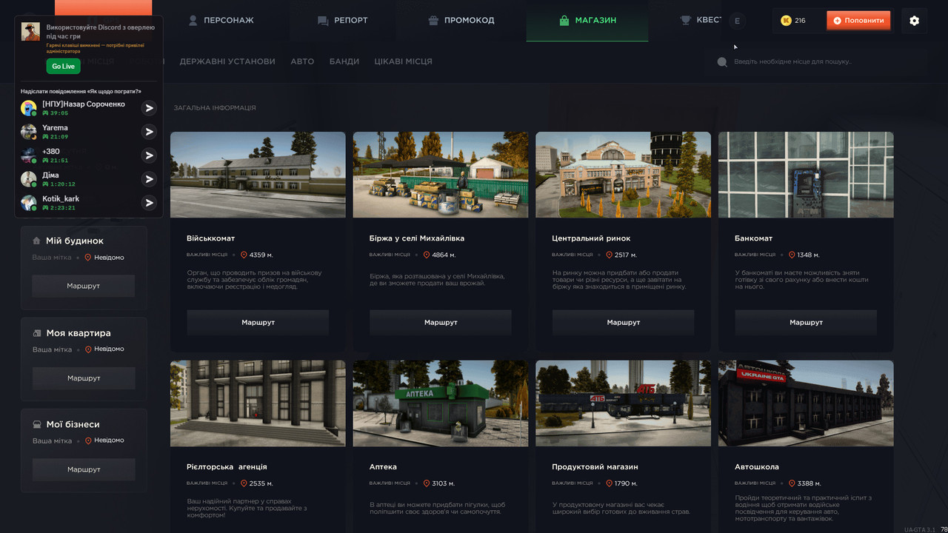Click the location pin next to 4864 м.

427,255
